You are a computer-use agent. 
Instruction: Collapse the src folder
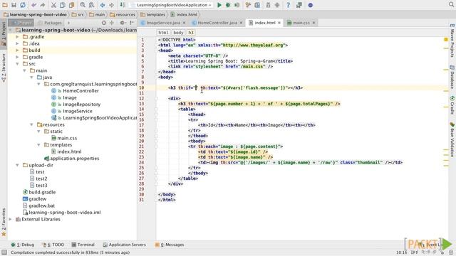coord(17,64)
